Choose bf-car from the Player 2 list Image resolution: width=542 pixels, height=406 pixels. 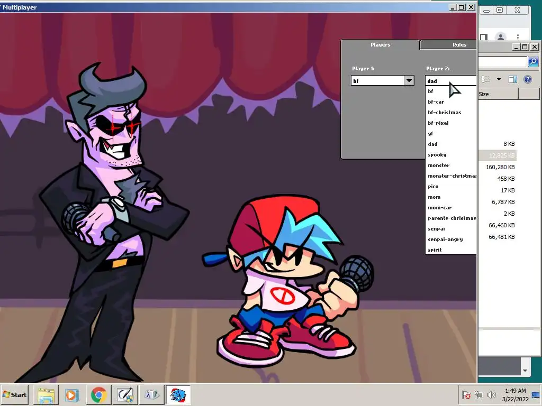[451, 102]
